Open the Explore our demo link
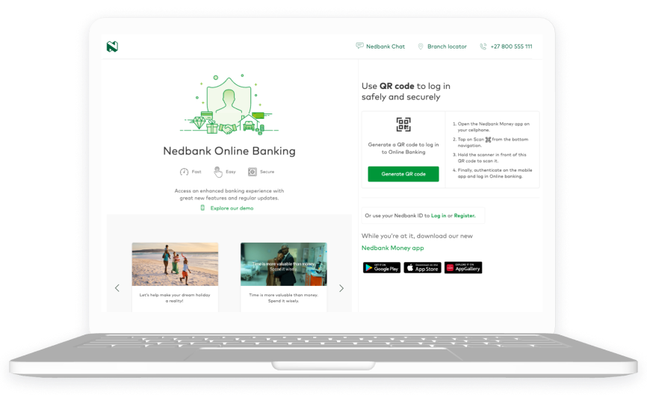 (231, 208)
